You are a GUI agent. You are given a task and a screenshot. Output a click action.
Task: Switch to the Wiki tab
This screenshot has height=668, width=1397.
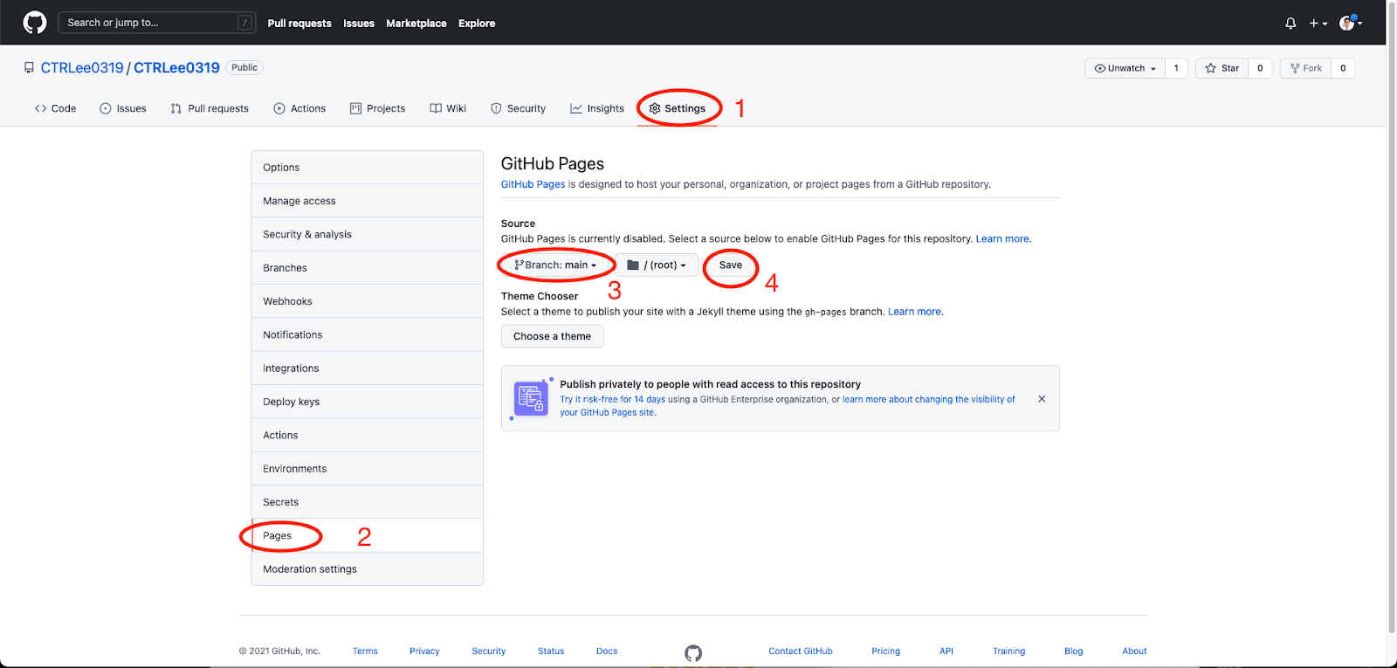448,108
